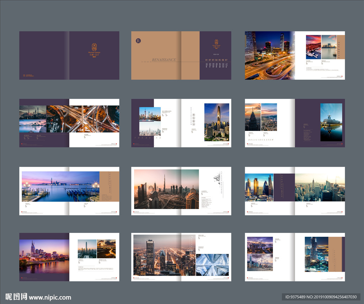Select the Venice lagoon gondolas photo
This screenshot has height=304, width=364.
click(x=60, y=186)
